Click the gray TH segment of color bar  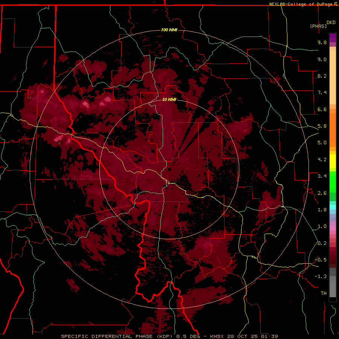tap(333, 289)
